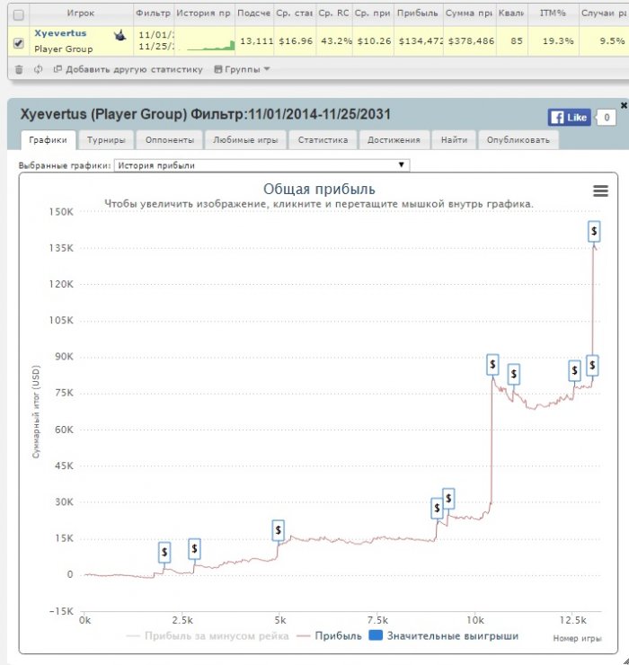
Task: Close the player statistics panel
Action: point(624,105)
